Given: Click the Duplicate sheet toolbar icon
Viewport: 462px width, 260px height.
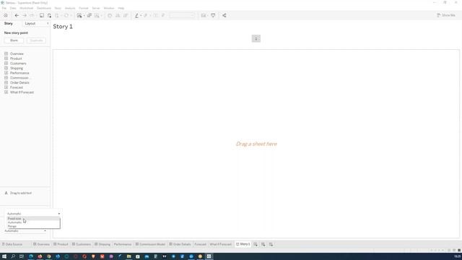Looking at the screenshot, I should pyautogui.click(x=89, y=15).
